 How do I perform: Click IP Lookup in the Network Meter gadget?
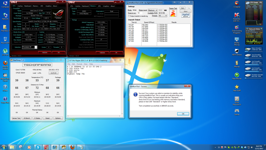258,34
